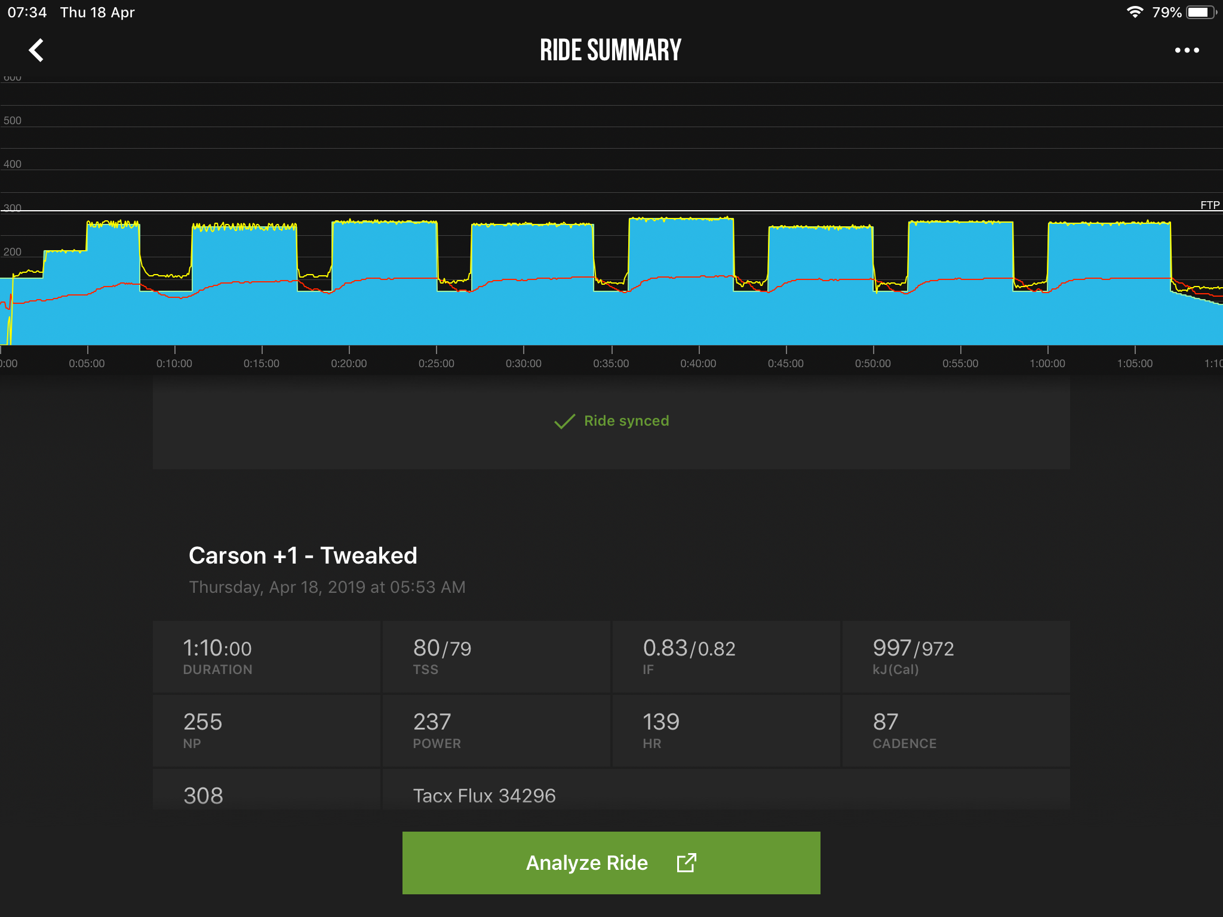Select the 1:00:00 marker on the timeline
The image size is (1223, 917).
tap(1047, 363)
